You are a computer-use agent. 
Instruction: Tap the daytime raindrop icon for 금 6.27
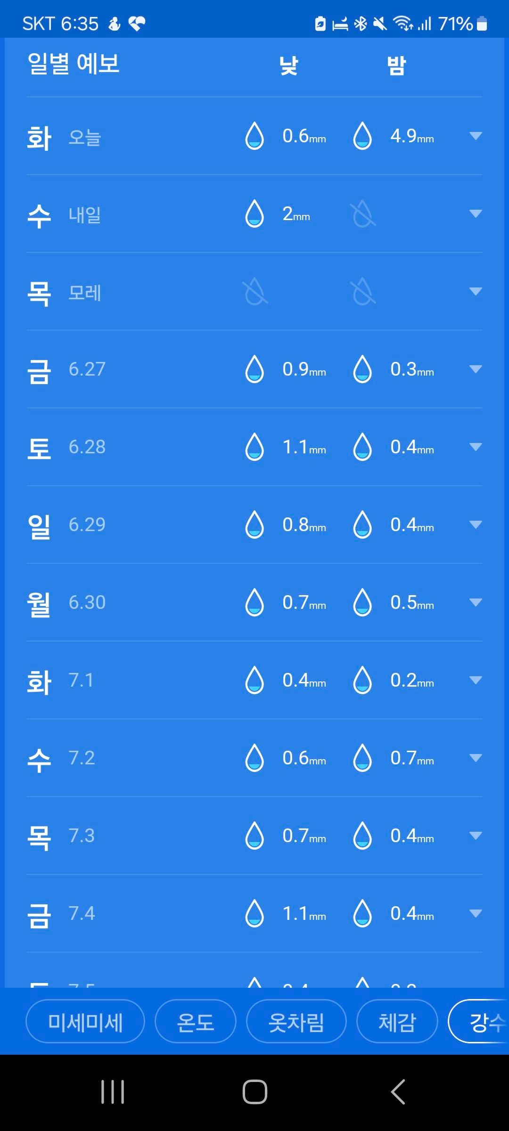pos(254,369)
